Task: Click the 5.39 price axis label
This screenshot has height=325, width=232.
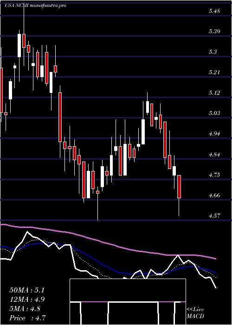Action: pos(214,32)
